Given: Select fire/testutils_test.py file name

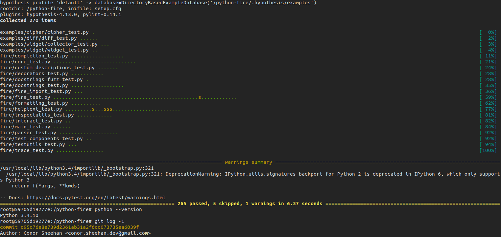Looking at the screenshot, I should point(33,144).
